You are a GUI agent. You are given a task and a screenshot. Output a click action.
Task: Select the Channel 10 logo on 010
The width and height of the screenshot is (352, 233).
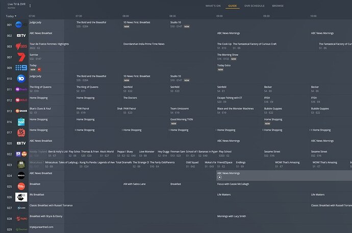21,78
